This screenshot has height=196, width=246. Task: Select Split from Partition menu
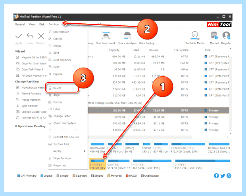tap(67, 53)
